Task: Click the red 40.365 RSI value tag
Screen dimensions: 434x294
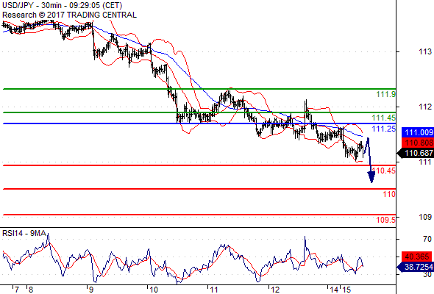Action: pos(417,257)
